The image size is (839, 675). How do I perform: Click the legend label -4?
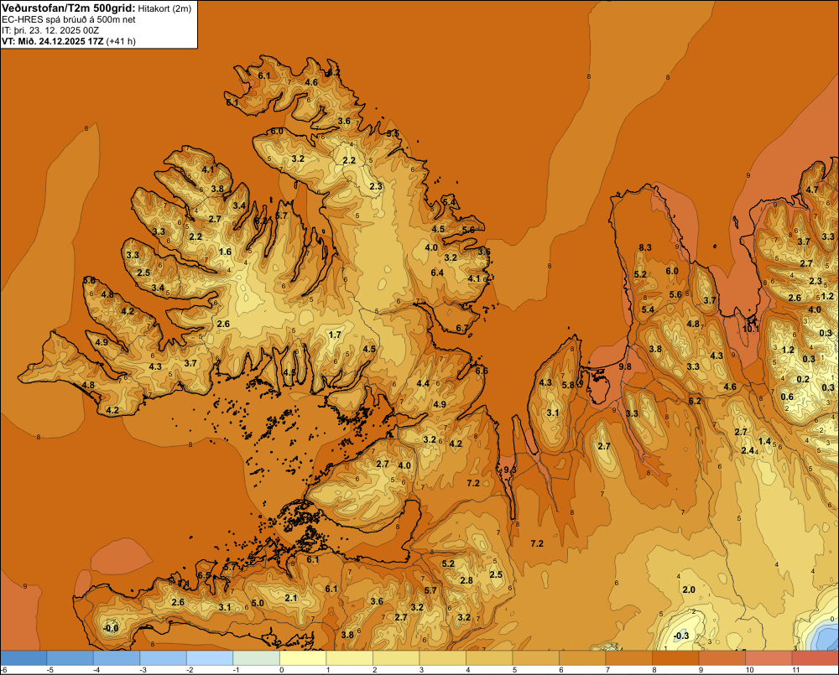pyautogui.click(x=96, y=670)
